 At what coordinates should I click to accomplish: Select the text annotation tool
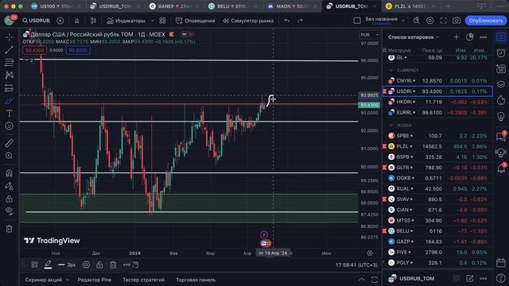pos(9,113)
